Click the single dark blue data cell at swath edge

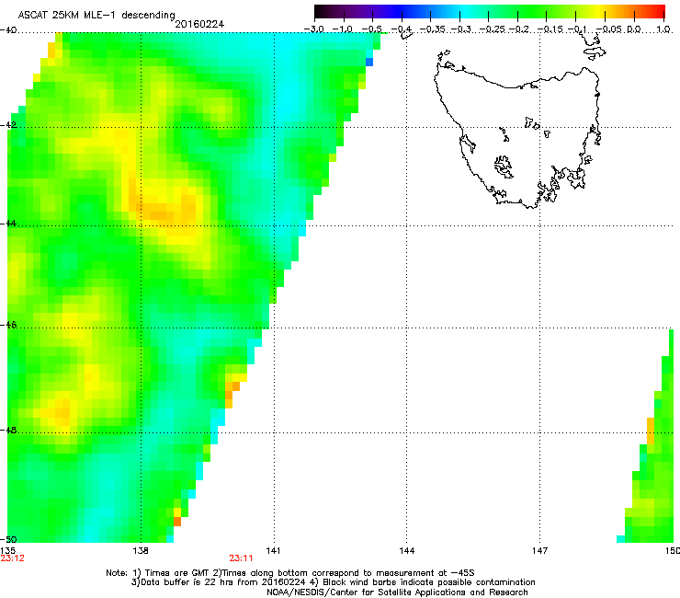[x=369, y=63]
